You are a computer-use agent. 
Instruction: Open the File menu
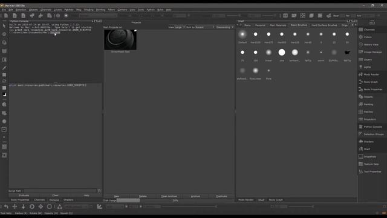4,10
